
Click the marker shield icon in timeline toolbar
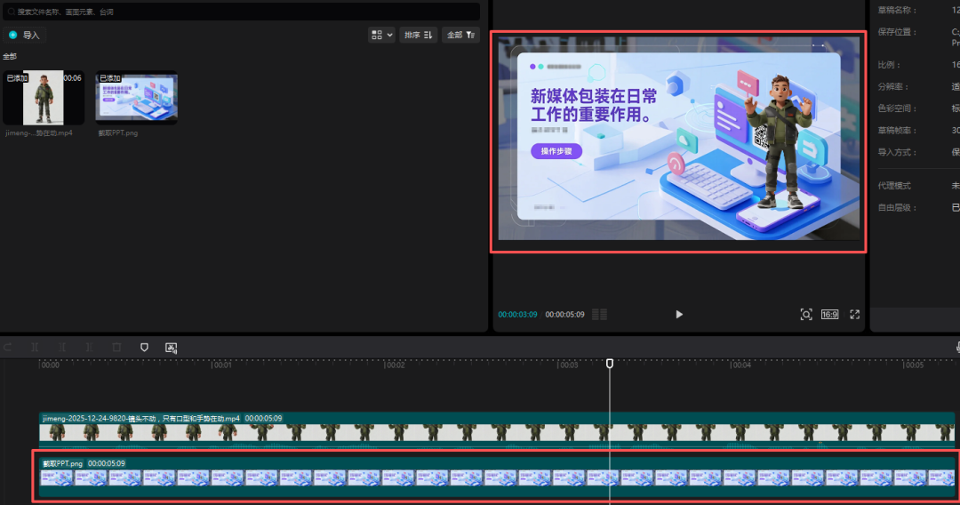(x=144, y=348)
